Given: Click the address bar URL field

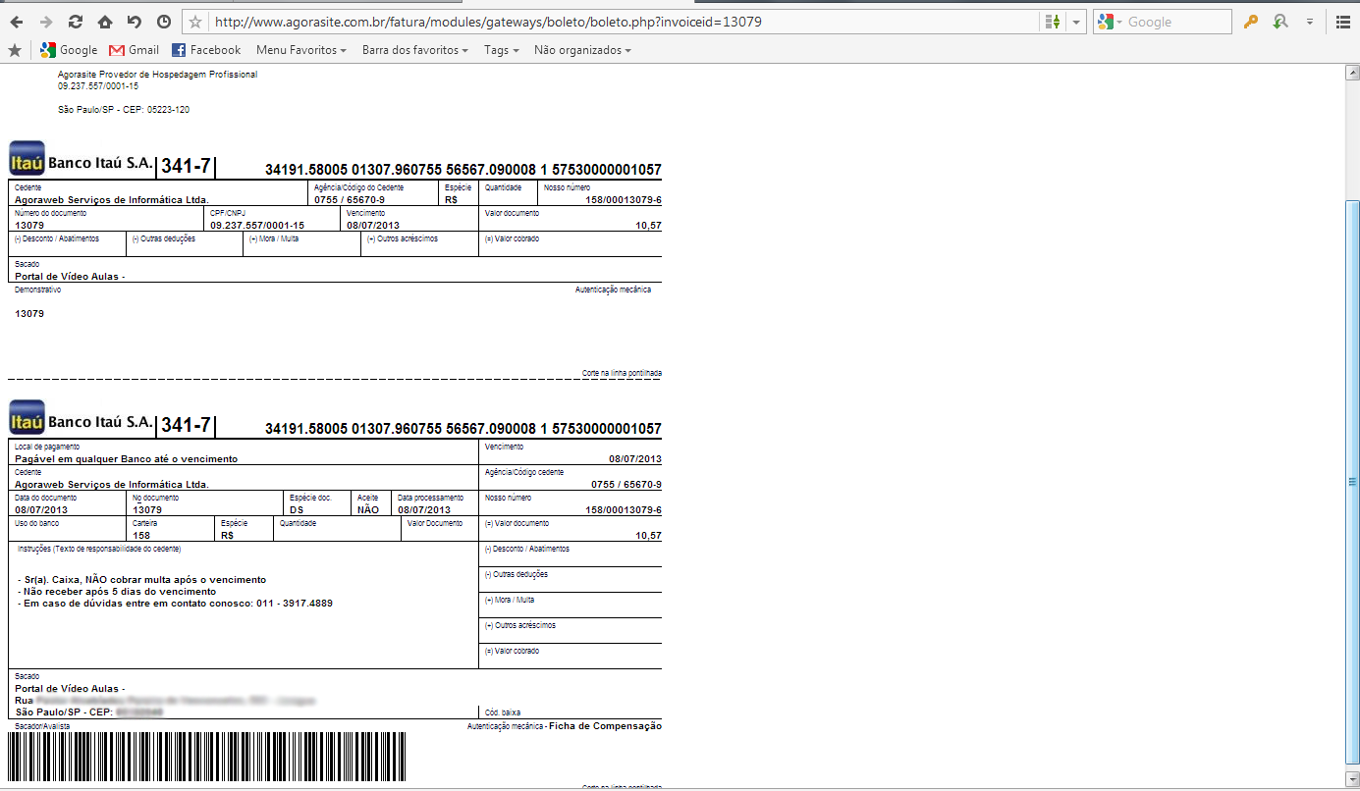Looking at the screenshot, I should point(624,22).
